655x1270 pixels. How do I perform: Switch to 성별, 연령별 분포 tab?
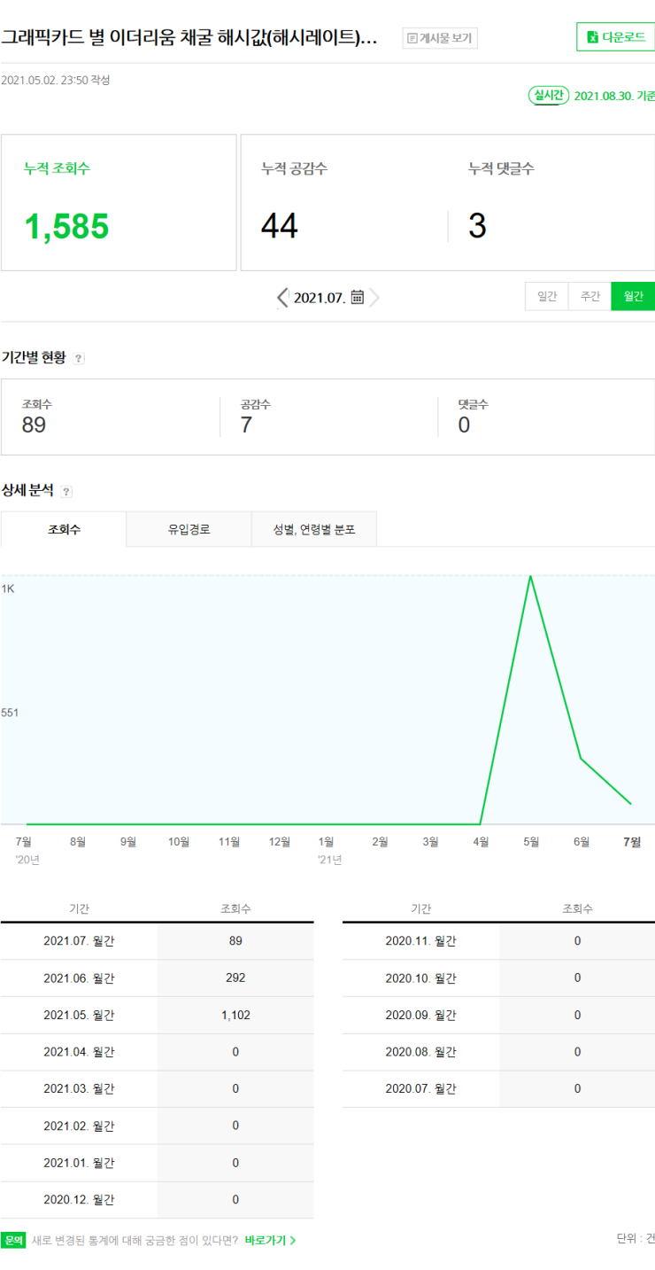314,529
